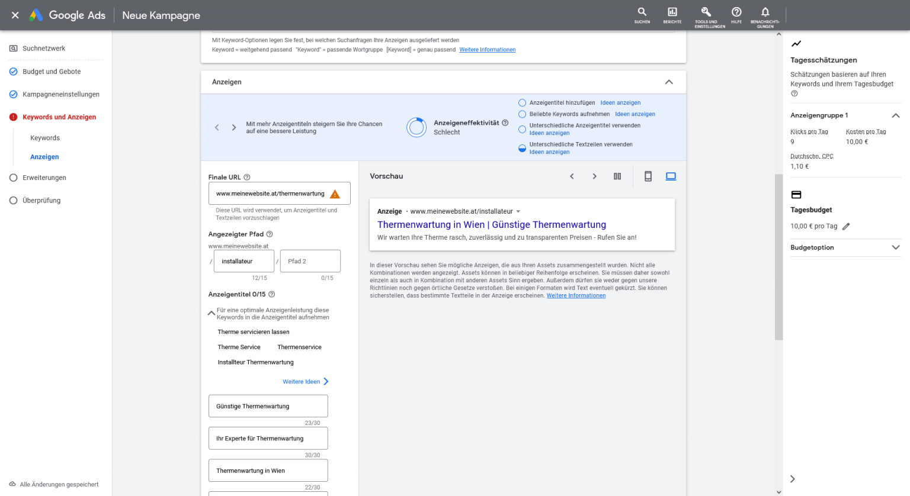Click Finale URL help icon
This screenshot has width=910, height=496.
click(x=247, y=177)
